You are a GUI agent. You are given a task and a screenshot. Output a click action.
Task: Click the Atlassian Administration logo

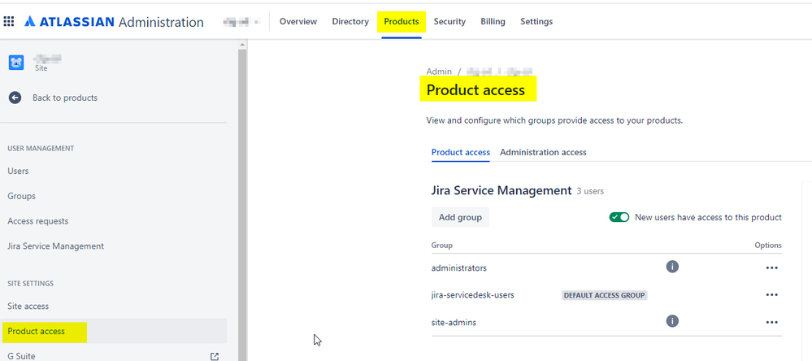[x=114, y=22]
